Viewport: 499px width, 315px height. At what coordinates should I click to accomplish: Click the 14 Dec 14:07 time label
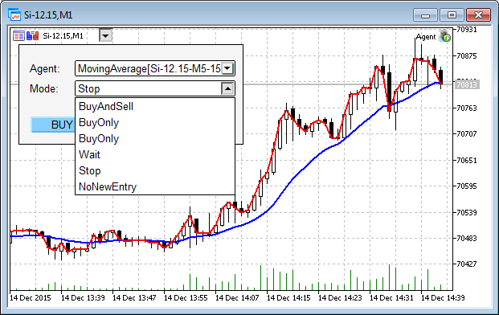237,298
